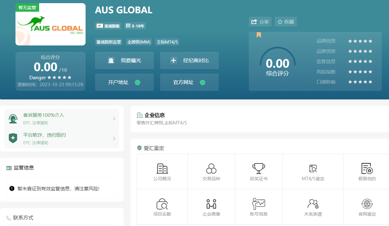389x226 pixels.
Task: Click the 分享 share button
Action: coord(260,22)
